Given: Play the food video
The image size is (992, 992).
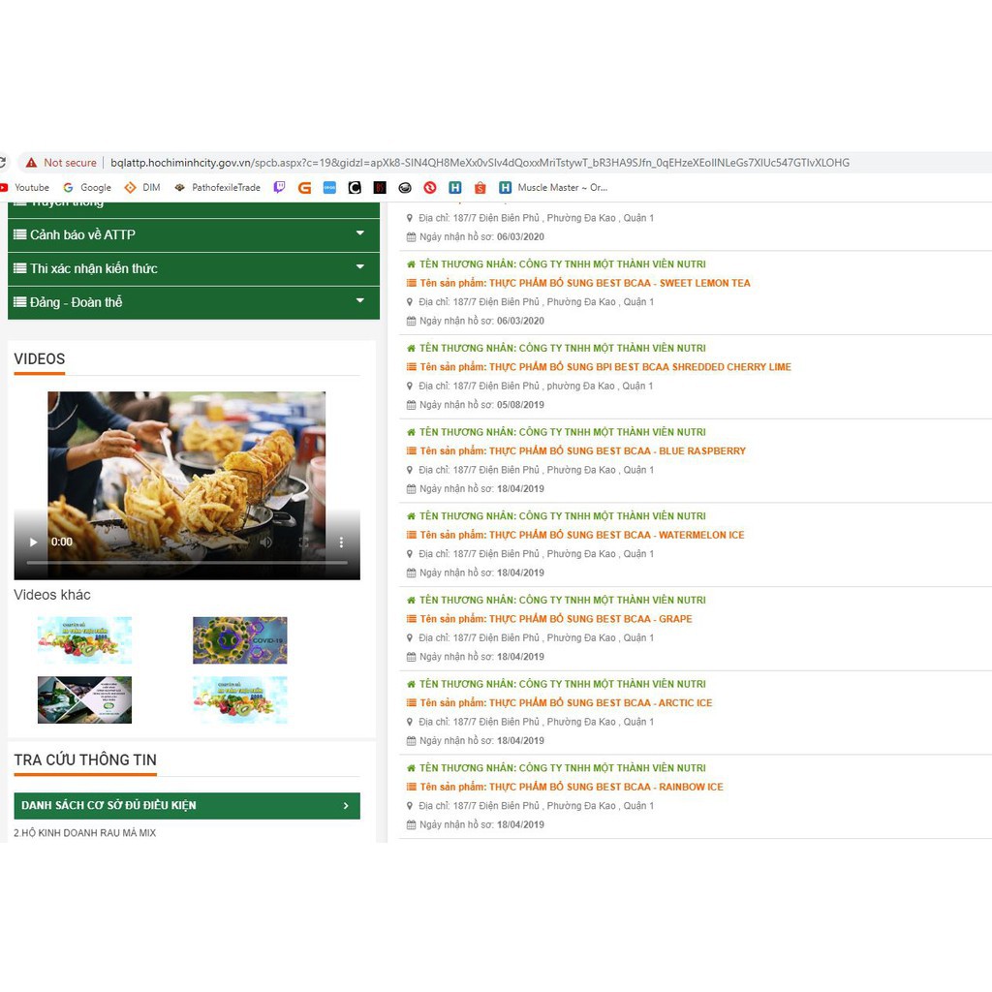Looking at the screenshot, I should tap(34, 542).
